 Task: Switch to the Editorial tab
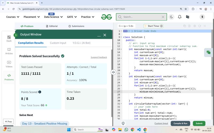(x=52, y=26)
